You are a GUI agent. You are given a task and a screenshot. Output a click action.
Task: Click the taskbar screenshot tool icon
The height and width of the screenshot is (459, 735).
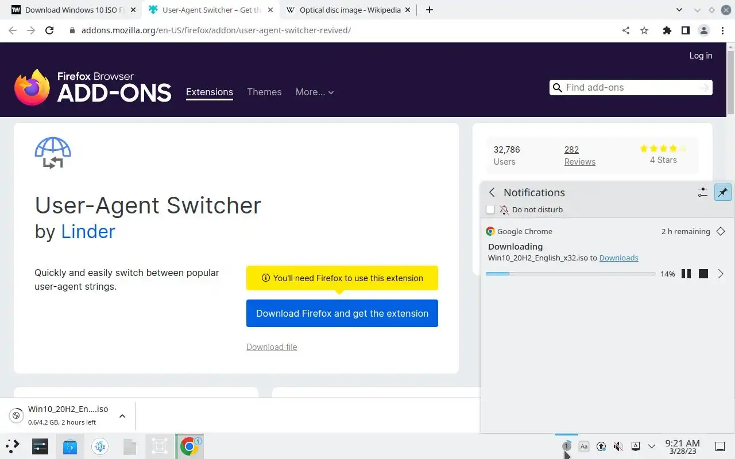(x=160, y=446)
